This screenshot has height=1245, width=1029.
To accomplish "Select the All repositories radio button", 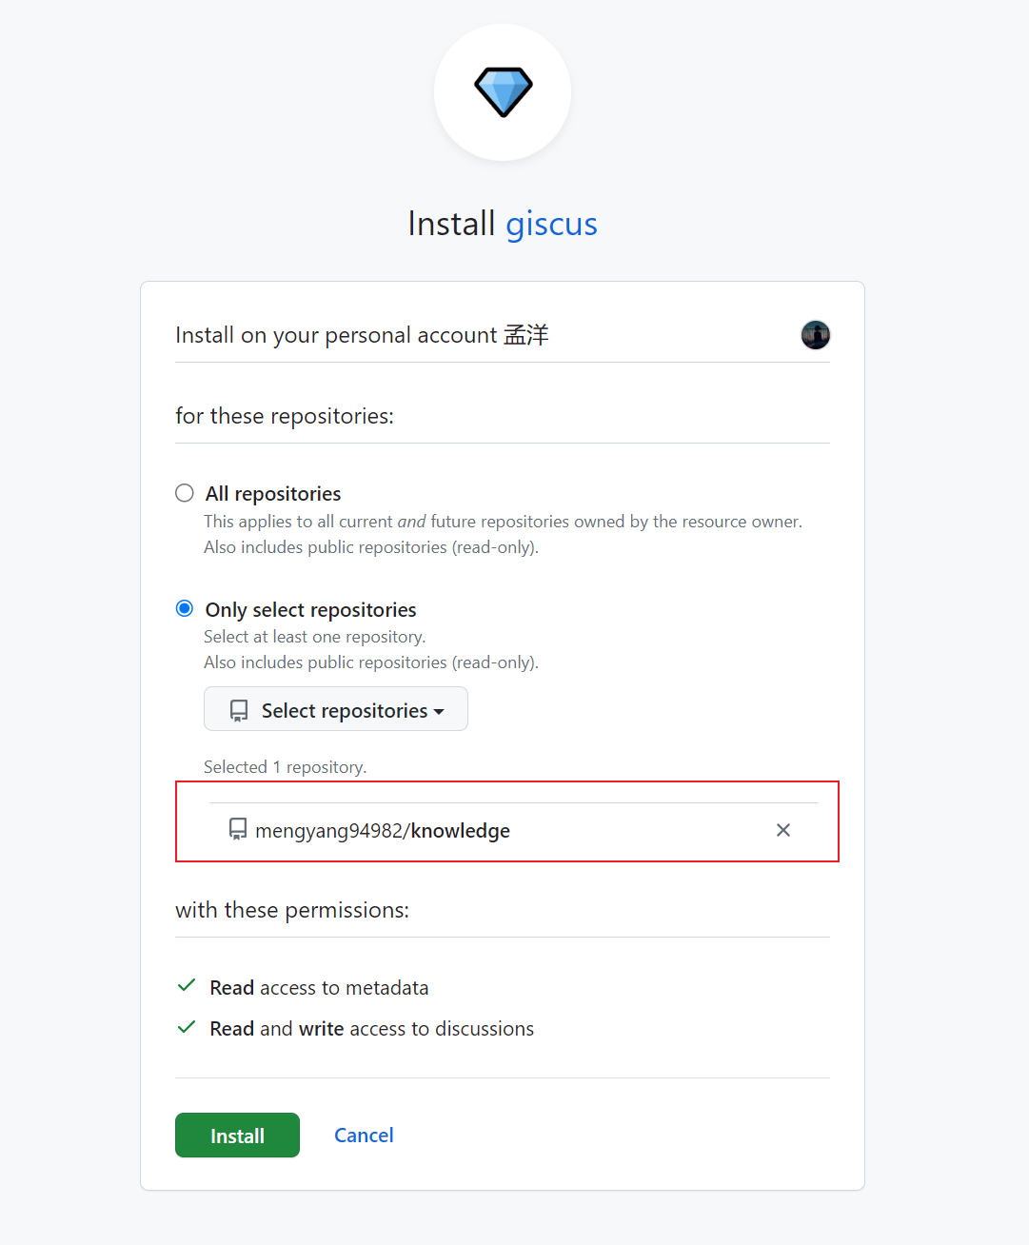I will (x=185, y=493).
